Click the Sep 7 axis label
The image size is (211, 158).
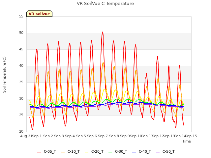click(x=103, y=136)
